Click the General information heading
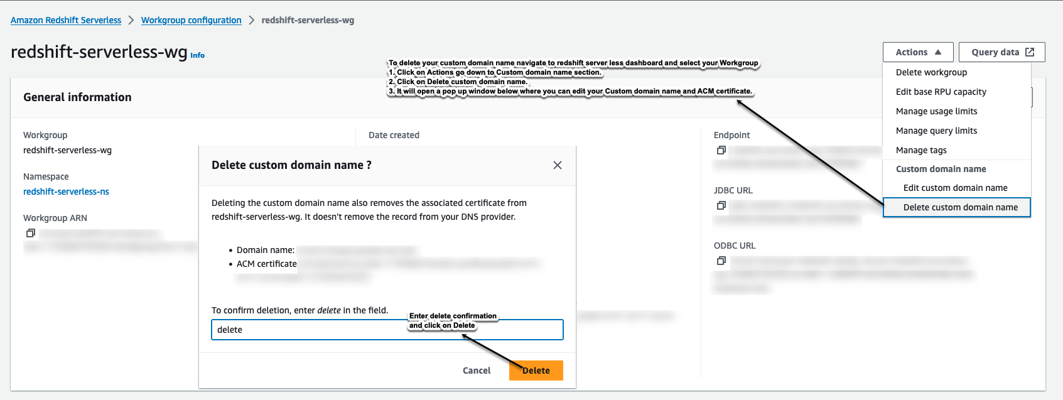The height and width of the screenshot is (400, 1063). 77,97
